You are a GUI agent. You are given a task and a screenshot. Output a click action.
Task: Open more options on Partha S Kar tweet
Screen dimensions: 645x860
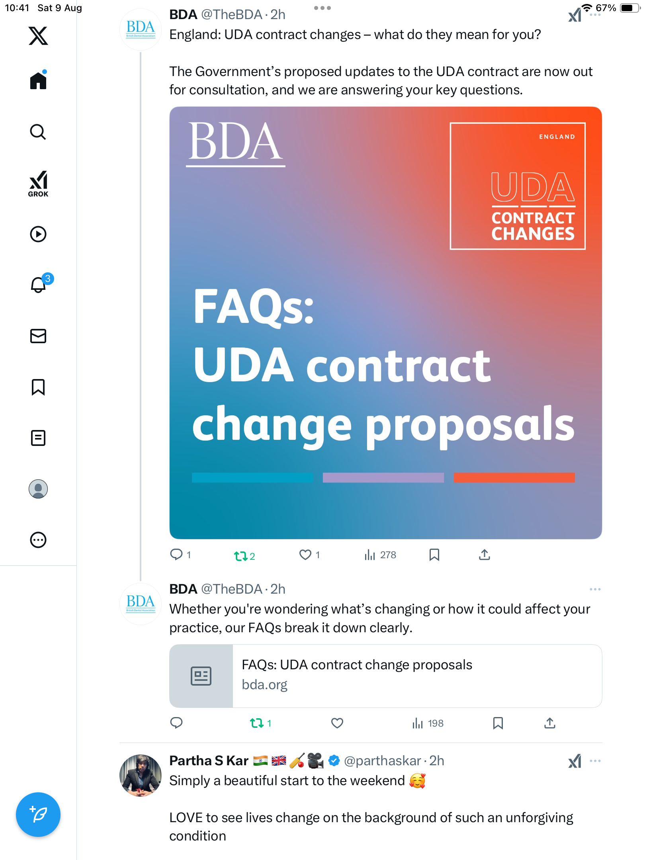[595, 761]
